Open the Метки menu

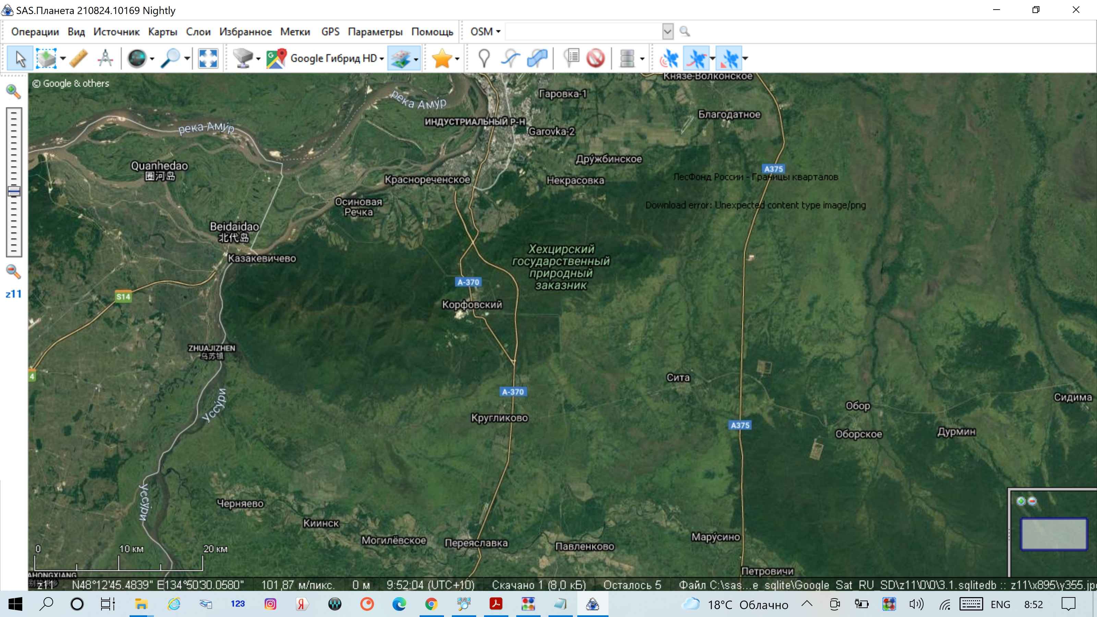pos(295,32)
